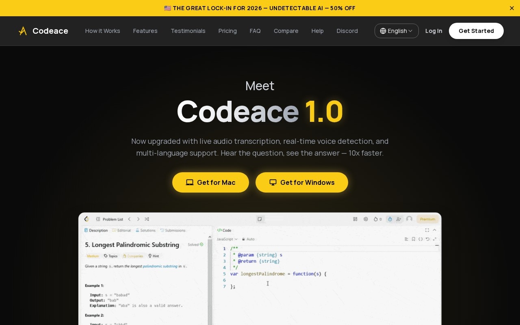Open the Compare nav link
The height and width of the screenshot is (325, 520).
click(286, 31)
